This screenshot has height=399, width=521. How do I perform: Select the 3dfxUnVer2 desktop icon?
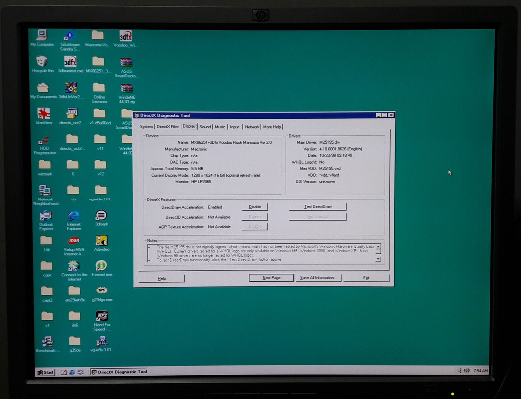coord(71,90)
